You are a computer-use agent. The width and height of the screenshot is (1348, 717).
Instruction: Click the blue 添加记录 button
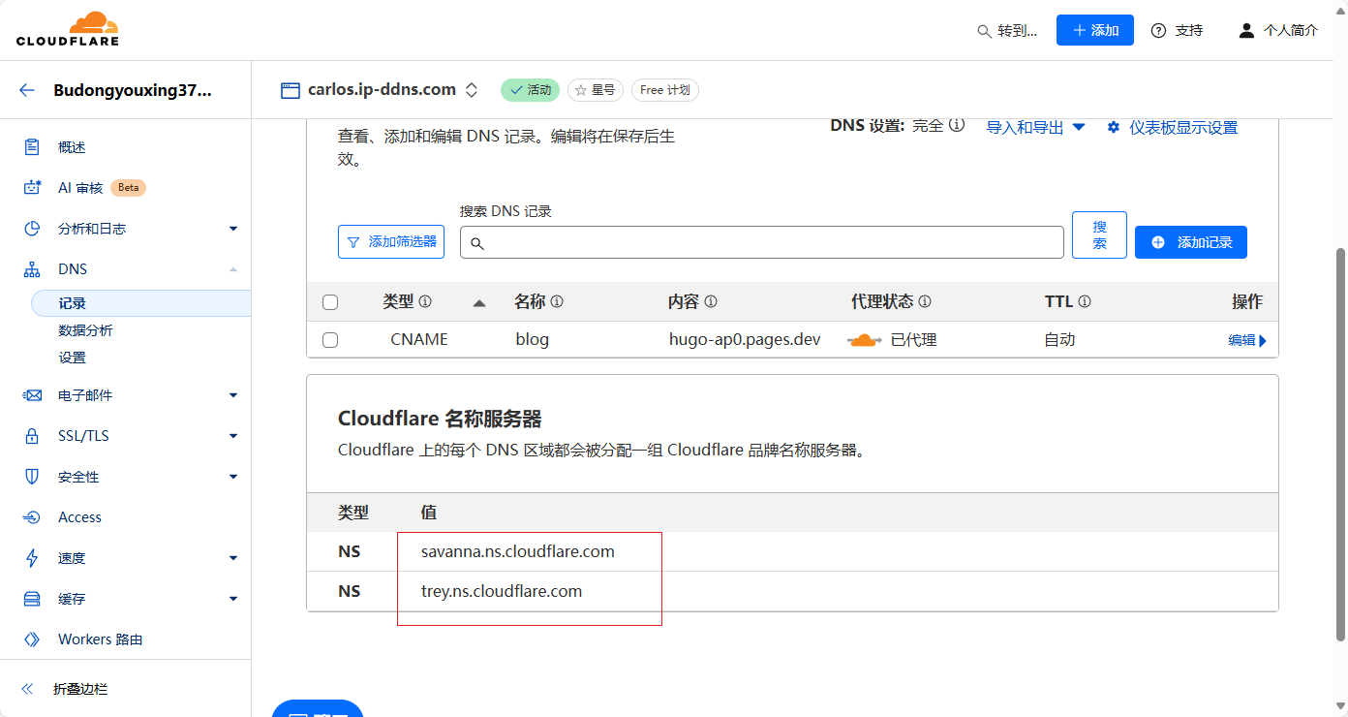pos(1191,242)
